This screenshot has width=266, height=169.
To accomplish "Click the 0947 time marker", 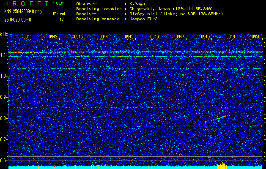I will click(x=180, y=37).
